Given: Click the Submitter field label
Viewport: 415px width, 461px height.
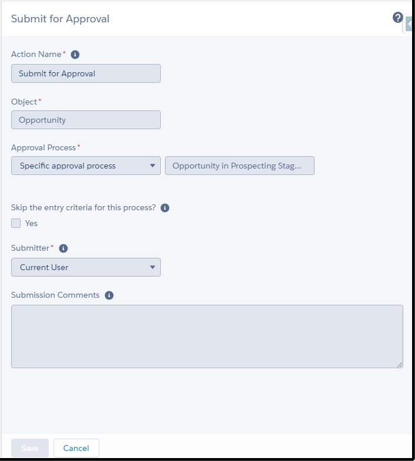Looking at the screenshot, I should (x=31, y=248).
